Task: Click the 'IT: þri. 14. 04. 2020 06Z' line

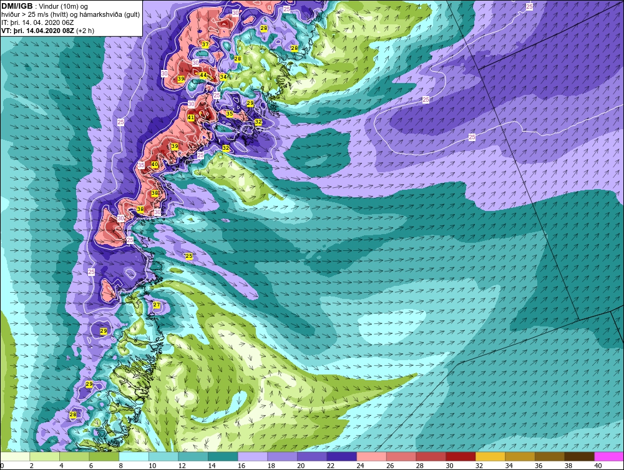Action: point(37,22)
